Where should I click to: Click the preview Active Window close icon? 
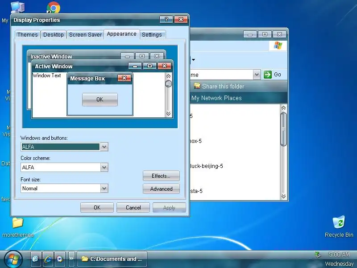[164, 66]
